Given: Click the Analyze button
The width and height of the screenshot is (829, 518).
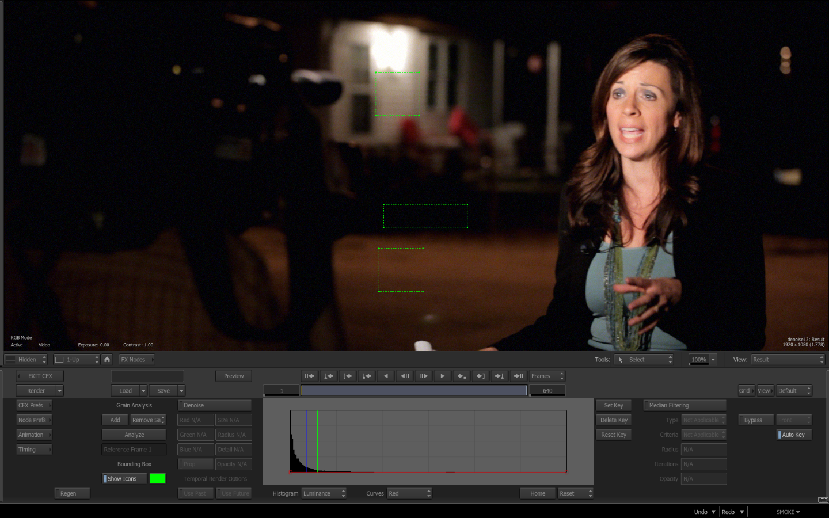Looking at the screenshot, I should pos(134,435).
